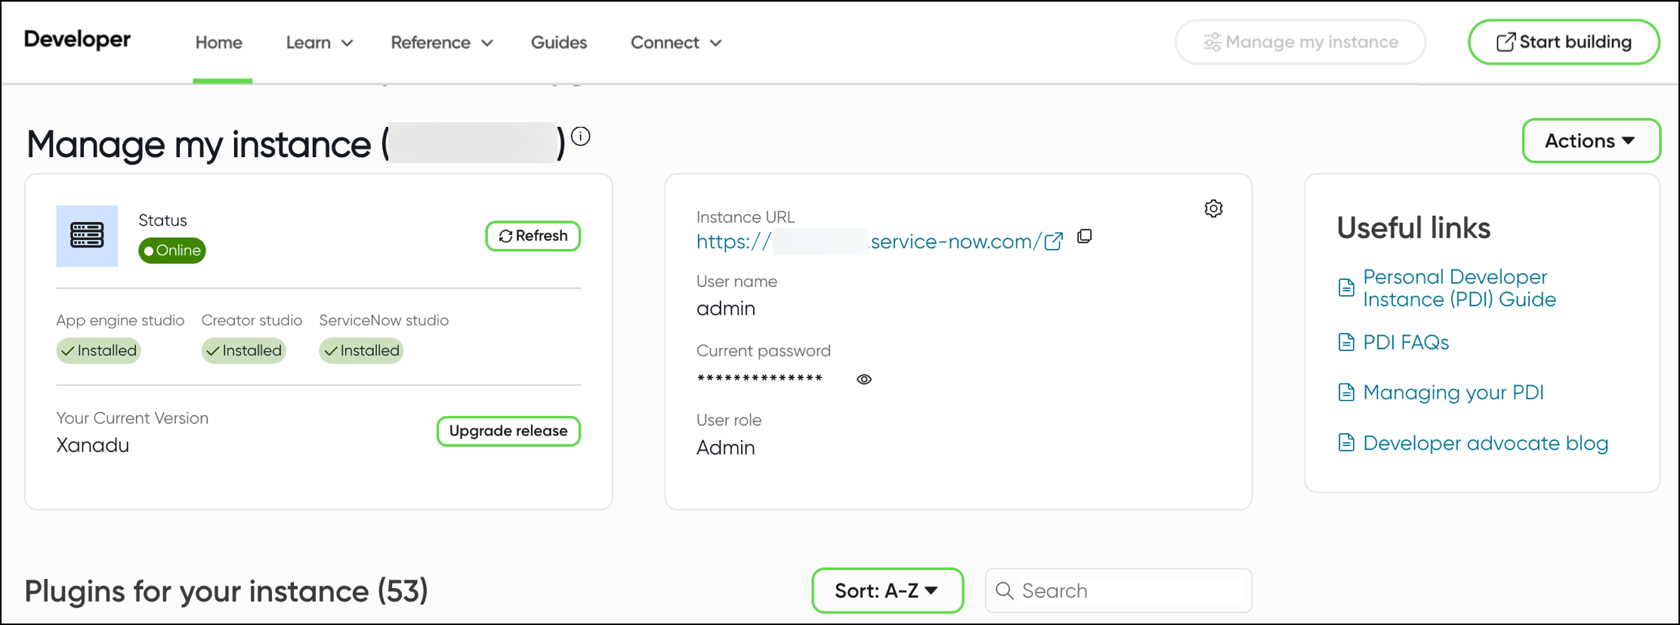Click the Developer logo
Screen dimensions: 1680x625
[76, 40]
